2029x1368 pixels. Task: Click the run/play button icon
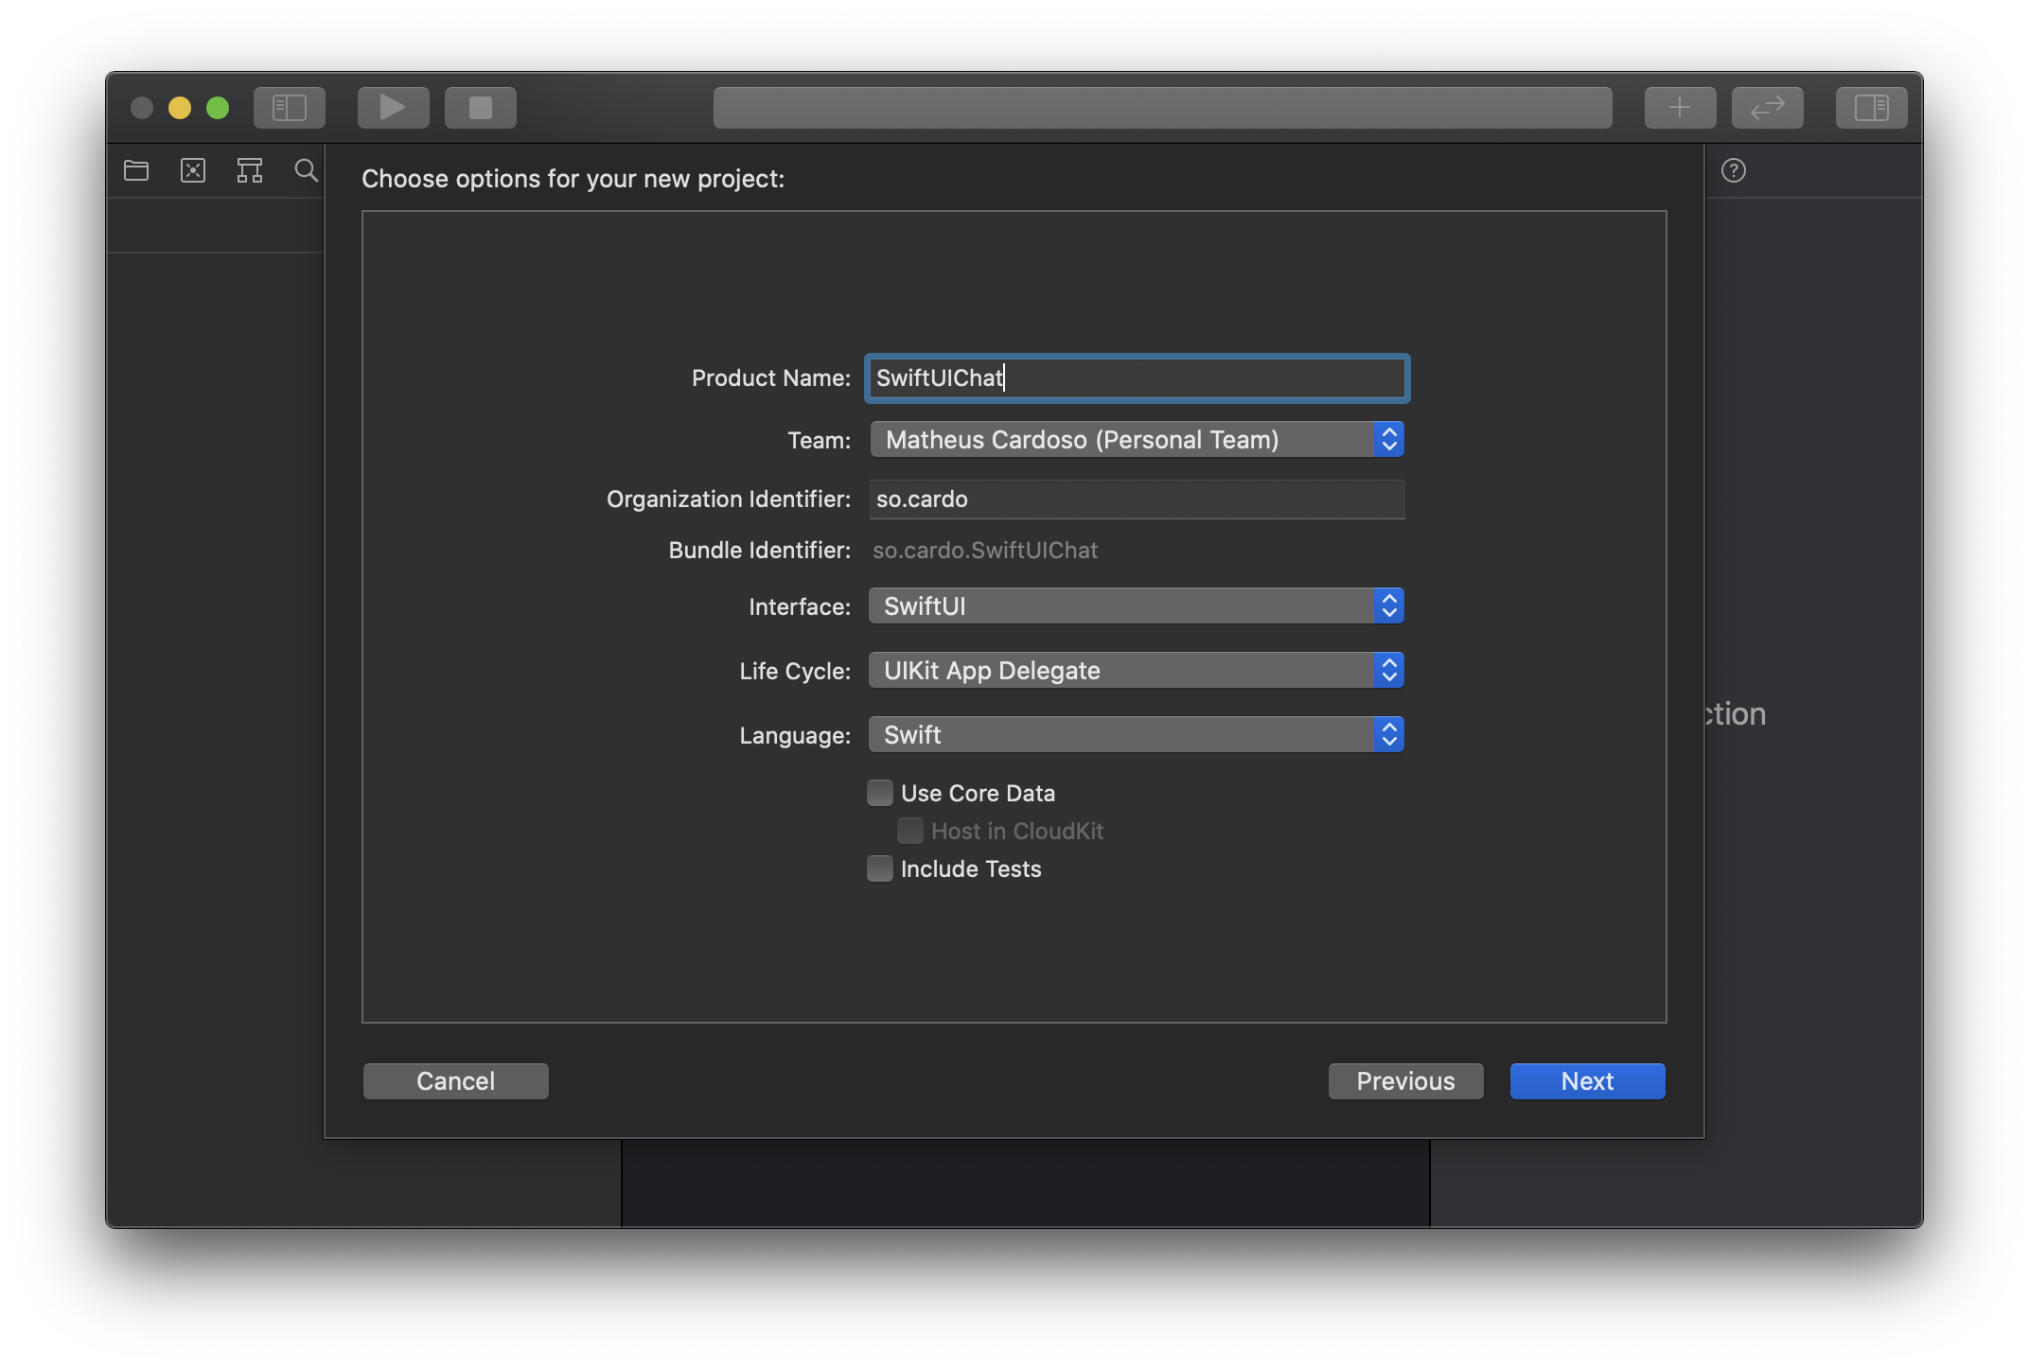pyautogui.click(x=388, y=105)
